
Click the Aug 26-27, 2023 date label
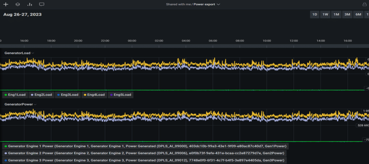pos(22,14)
